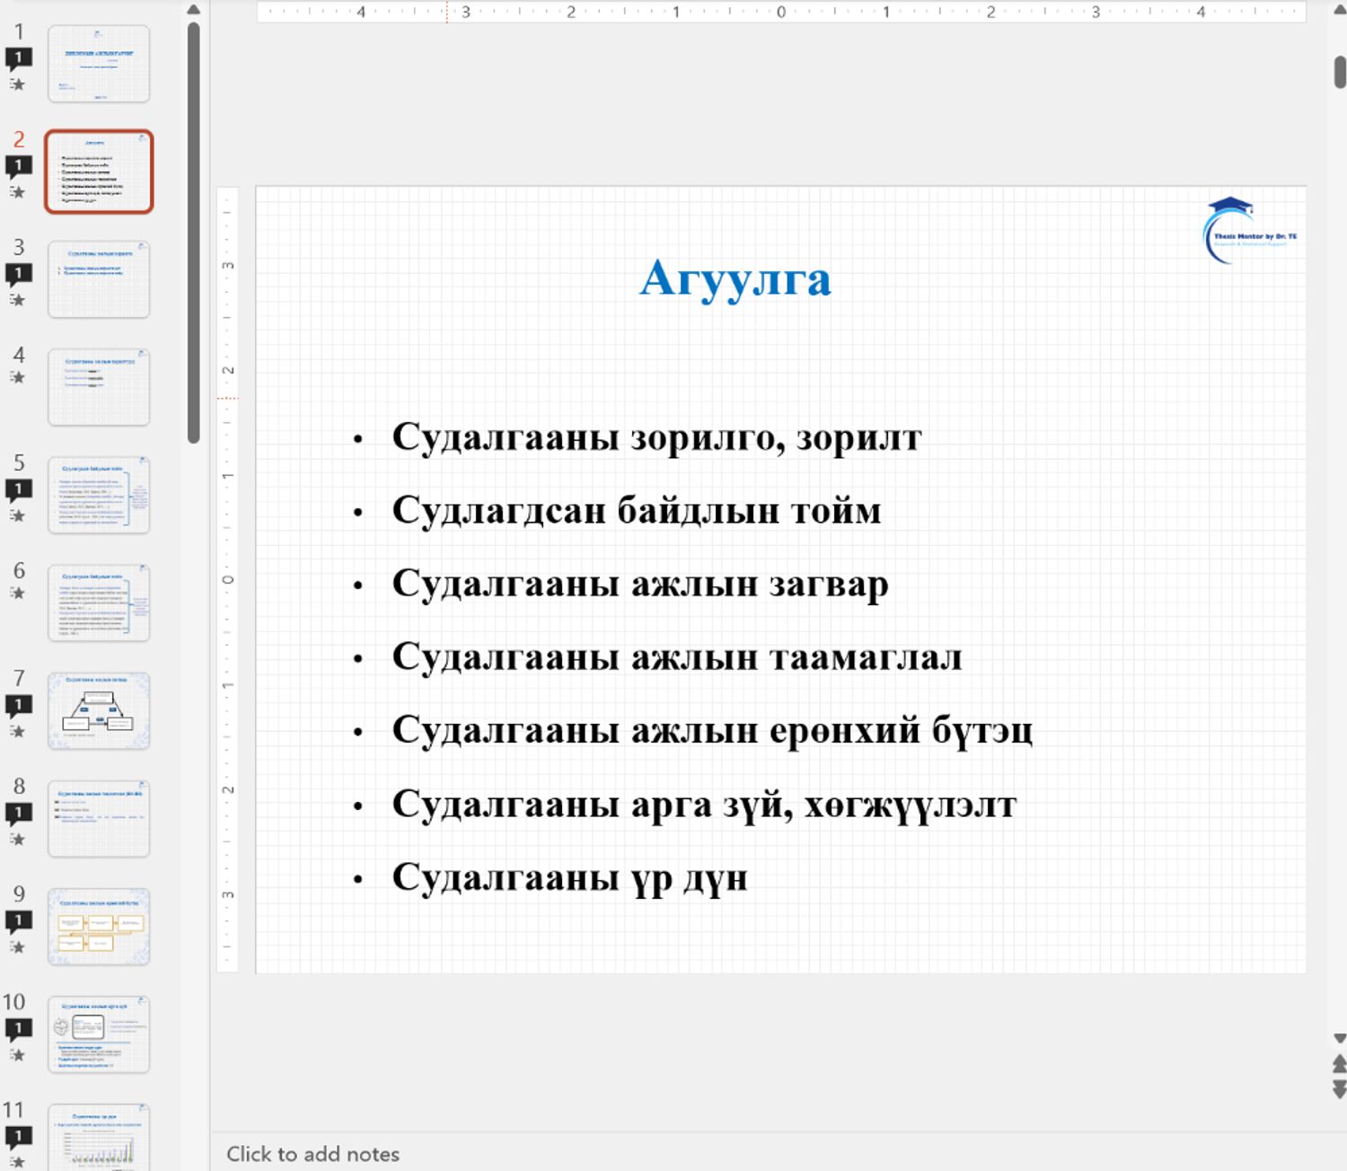Click the animation star beside slide 8
The image size is (1347, 1171).
click(x=17, y=839)
